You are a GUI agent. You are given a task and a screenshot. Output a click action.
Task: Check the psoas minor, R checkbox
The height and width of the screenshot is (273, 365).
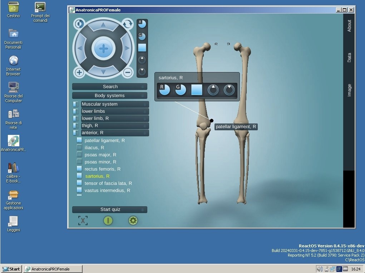79,161
